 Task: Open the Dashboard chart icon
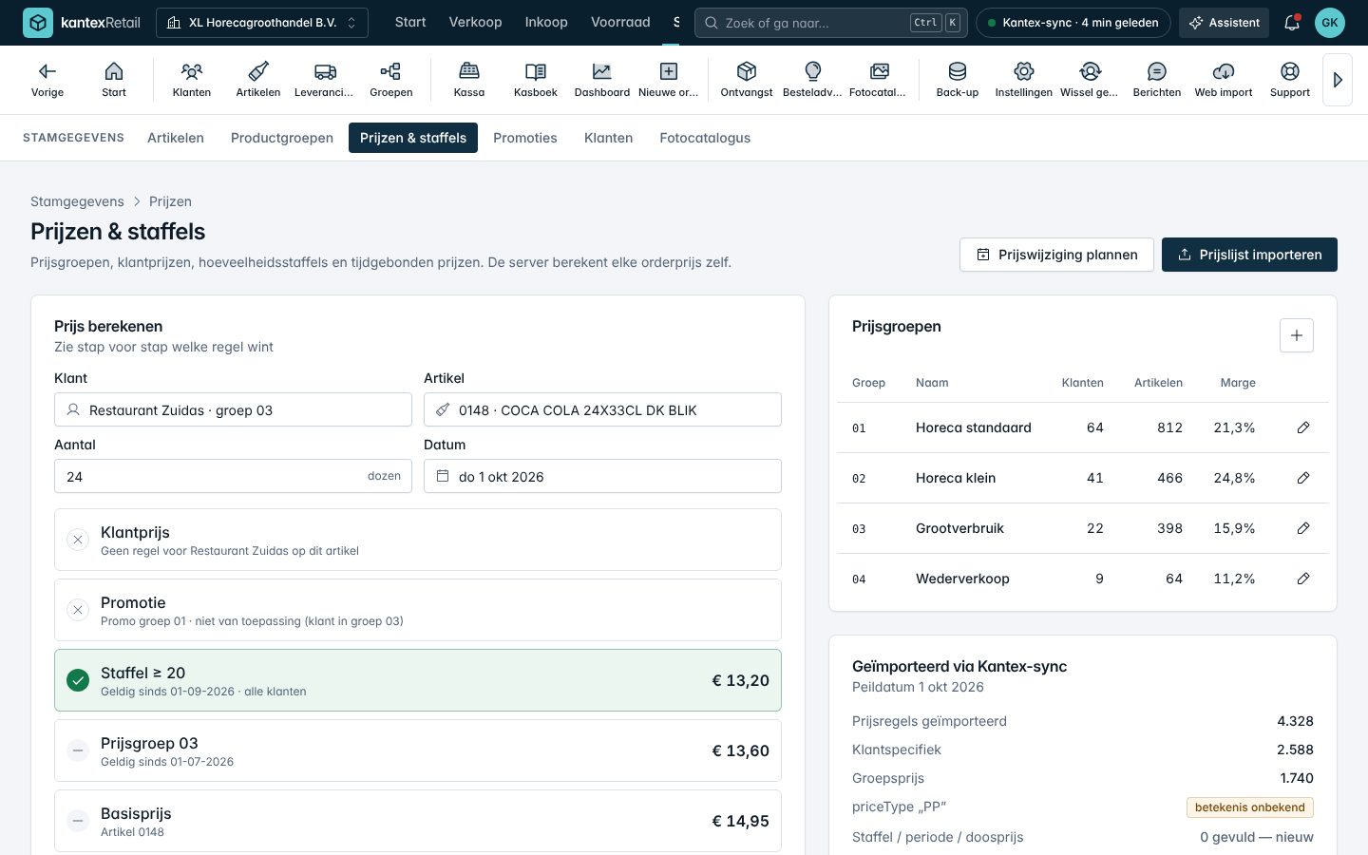(x=602, y=80)
